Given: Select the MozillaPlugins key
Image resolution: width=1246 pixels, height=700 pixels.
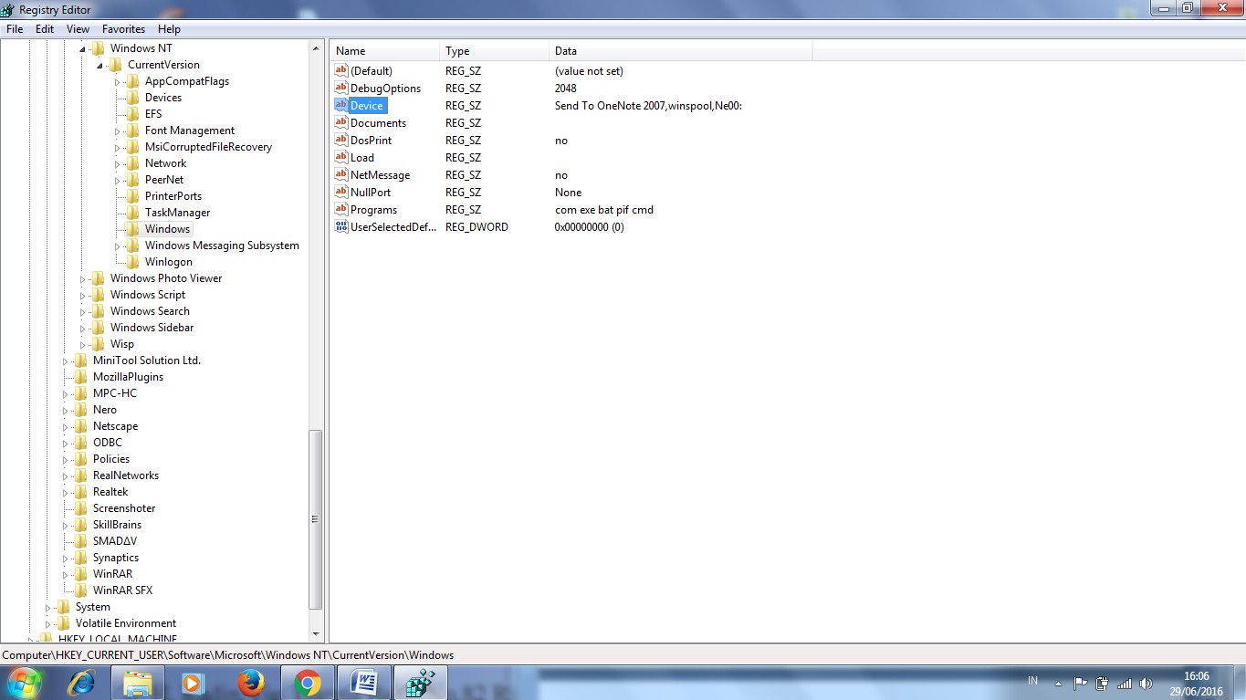Looking at the screenshot, I should pyautogui.click(x=128, y=377).
